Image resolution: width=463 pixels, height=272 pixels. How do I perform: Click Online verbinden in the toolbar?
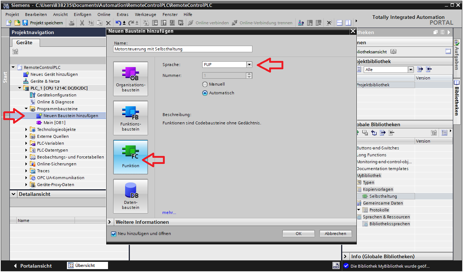pyautogui.click(x=208, y=23)
